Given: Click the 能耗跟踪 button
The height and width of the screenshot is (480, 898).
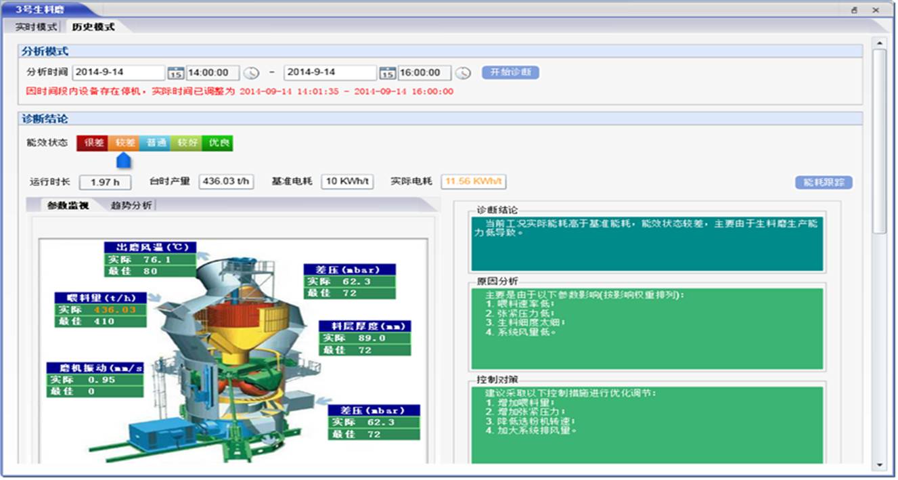Looking at the screenshot, I should [824, 182].
